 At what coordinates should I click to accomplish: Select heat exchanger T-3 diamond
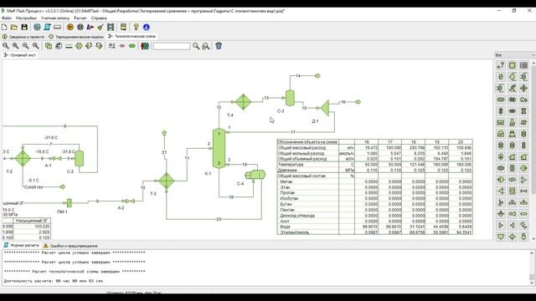[x=167, y=181]
